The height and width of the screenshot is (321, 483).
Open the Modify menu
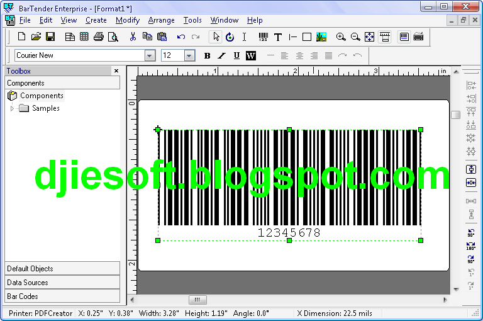tap(128, 20)
